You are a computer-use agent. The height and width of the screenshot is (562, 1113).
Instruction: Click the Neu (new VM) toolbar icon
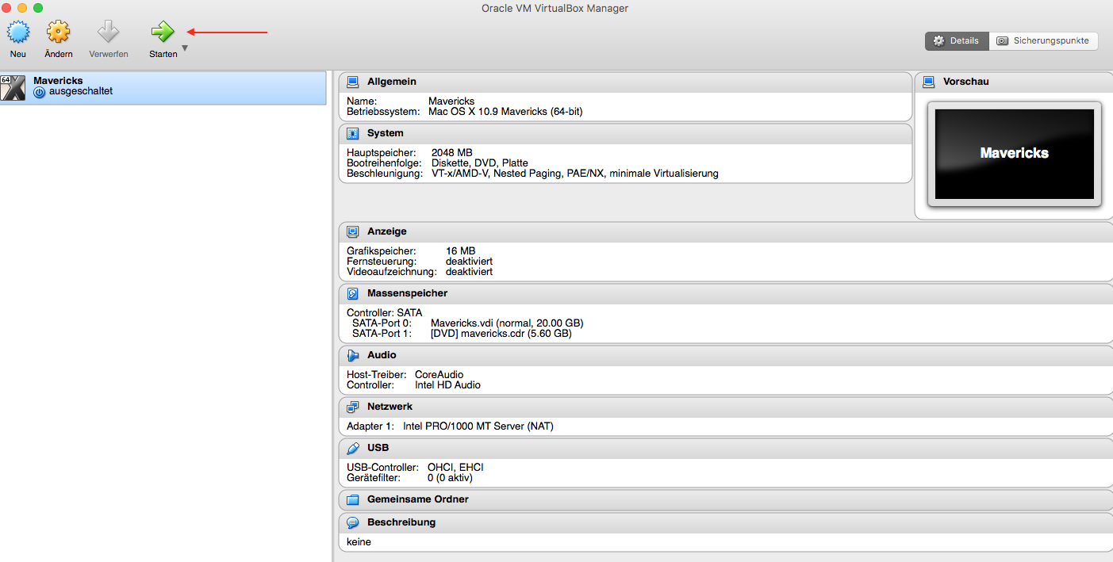[18, 32]
